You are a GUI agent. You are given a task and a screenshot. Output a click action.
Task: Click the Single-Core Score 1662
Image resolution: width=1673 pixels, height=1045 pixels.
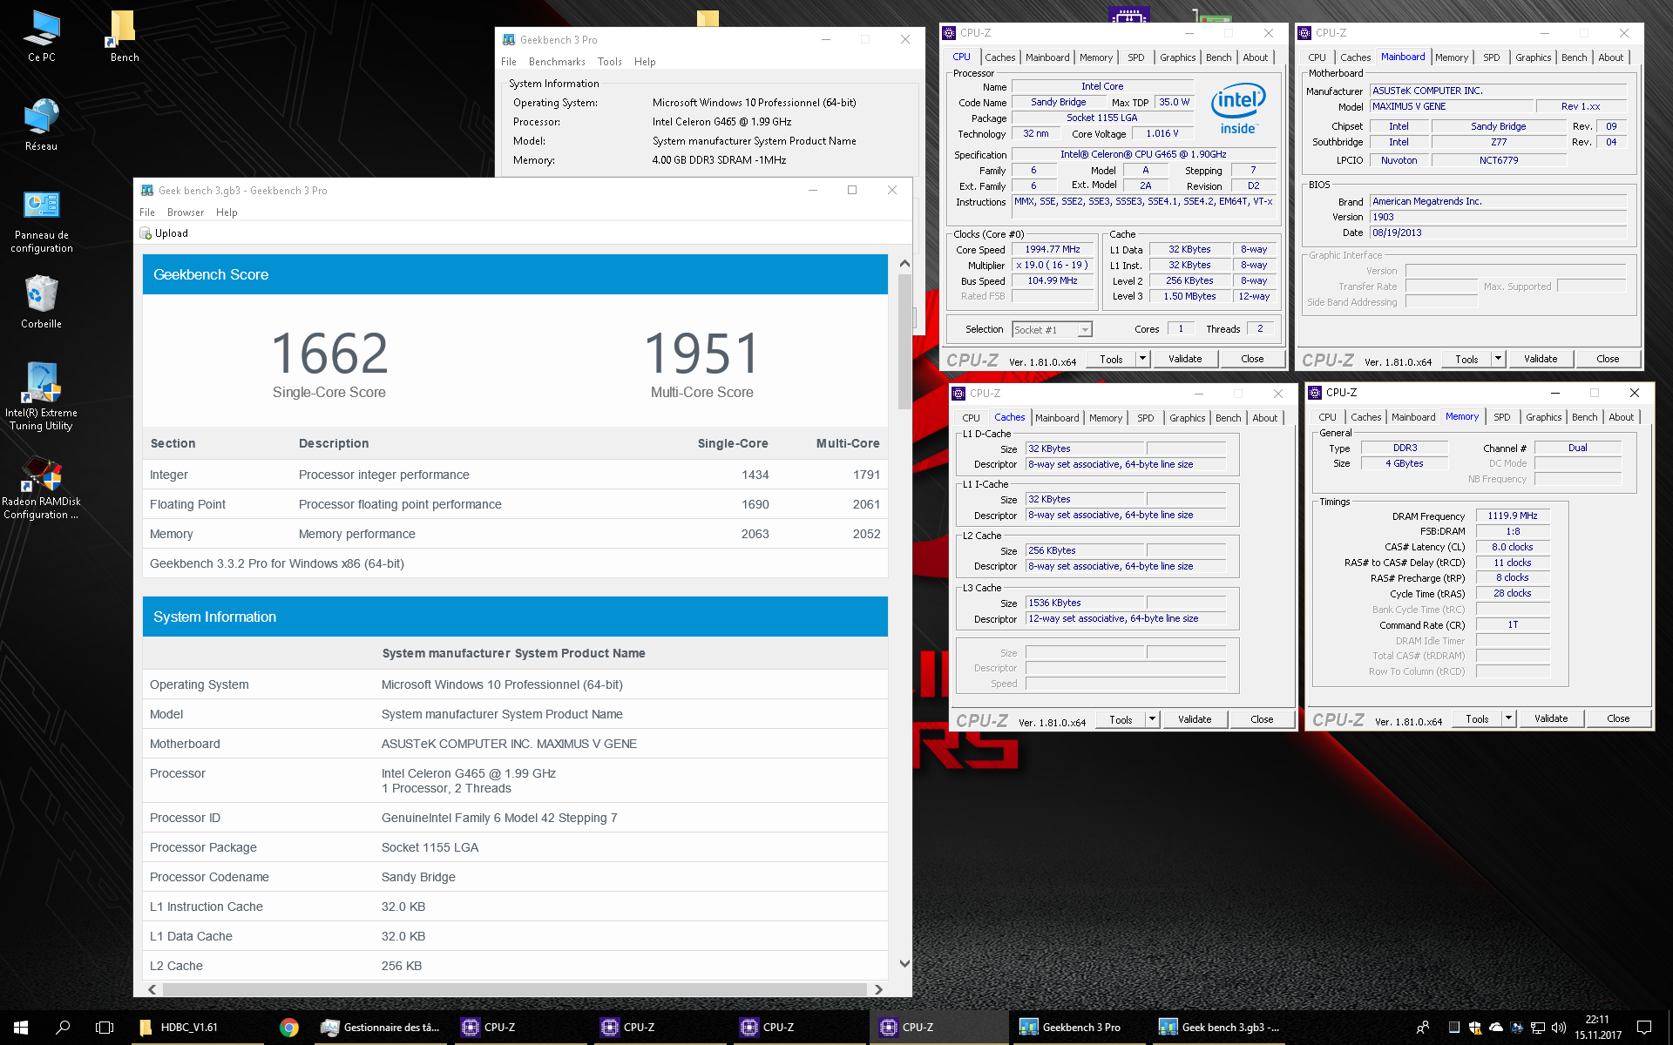click(329, 353)
